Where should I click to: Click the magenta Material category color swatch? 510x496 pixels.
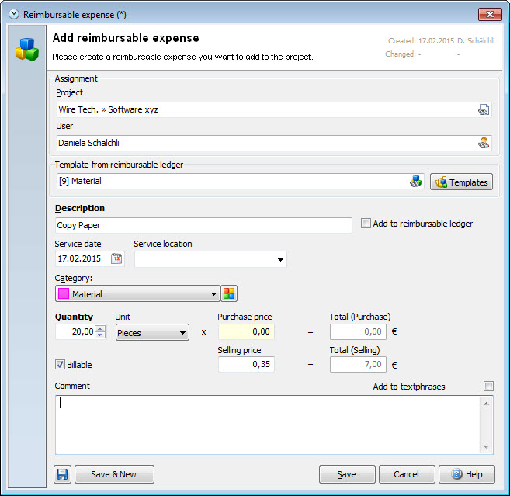(64, 293)
